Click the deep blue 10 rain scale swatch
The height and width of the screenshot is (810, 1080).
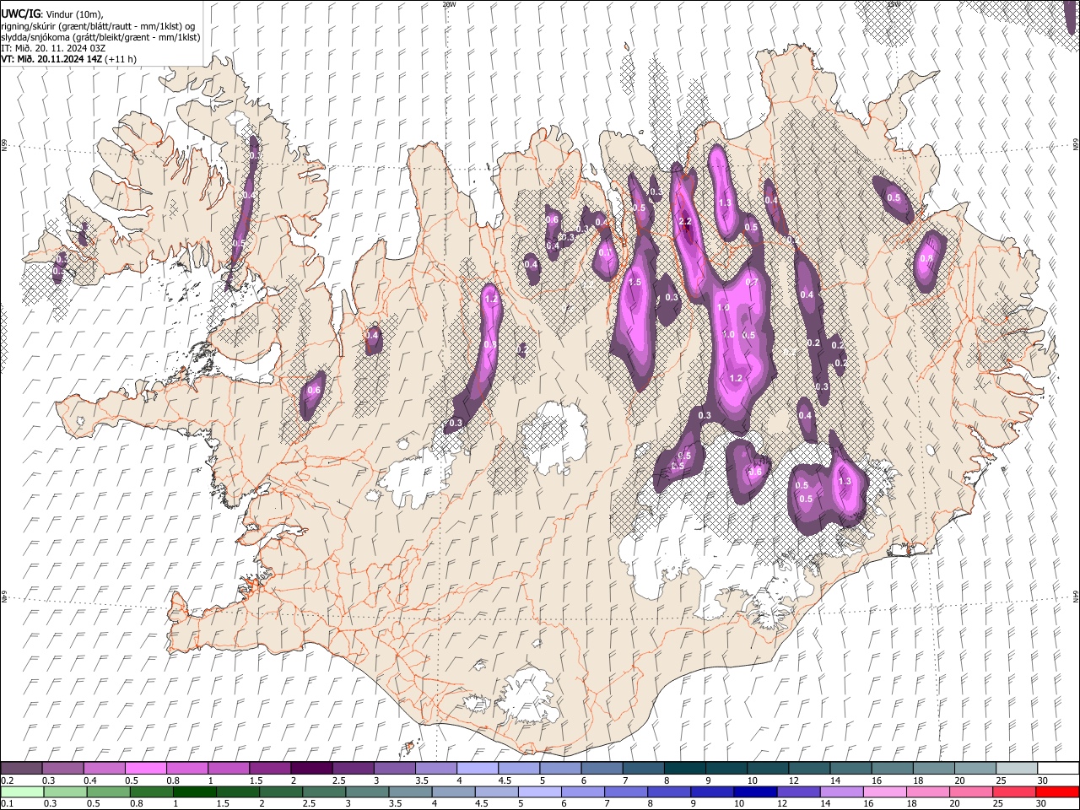pos(755,792)
